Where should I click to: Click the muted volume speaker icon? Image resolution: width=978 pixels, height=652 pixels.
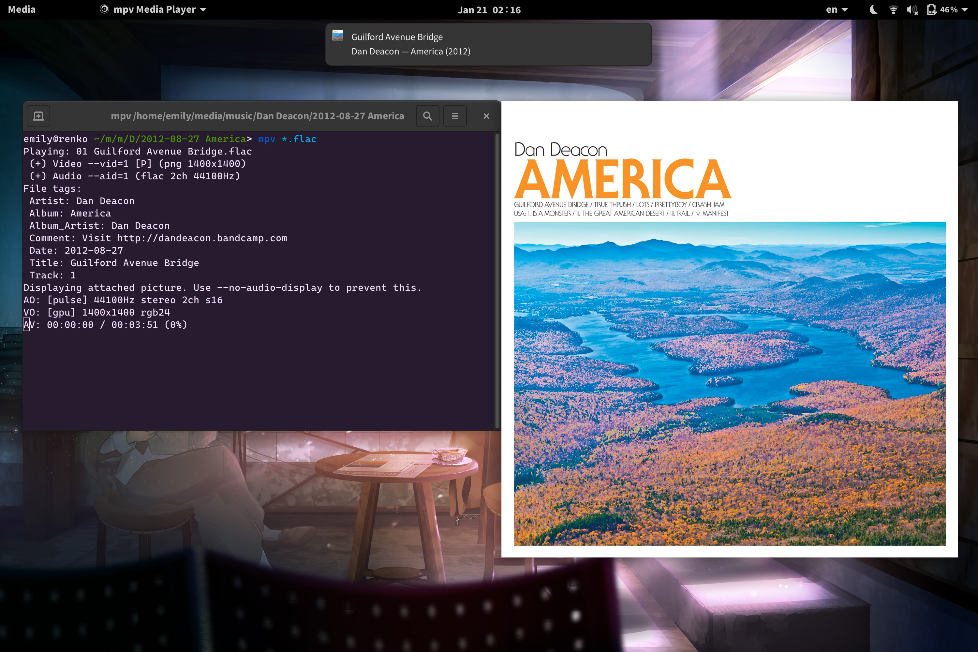912,9
